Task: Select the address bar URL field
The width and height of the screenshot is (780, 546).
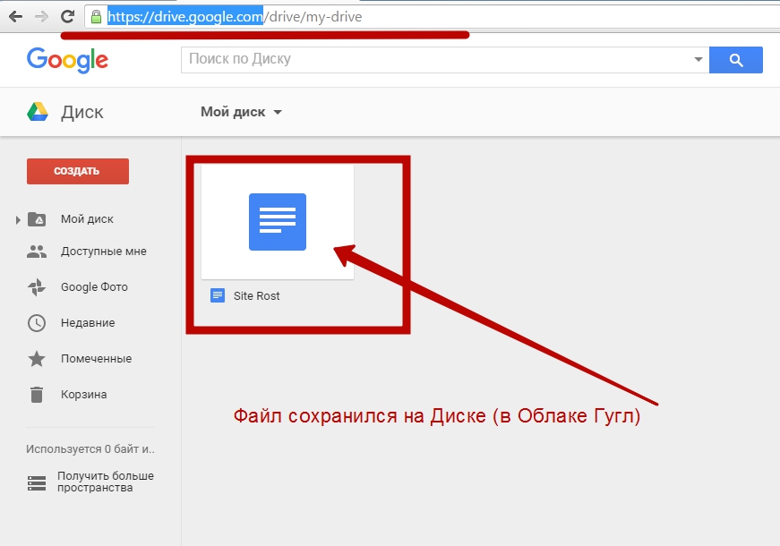Action: click(x=432, y=17)
